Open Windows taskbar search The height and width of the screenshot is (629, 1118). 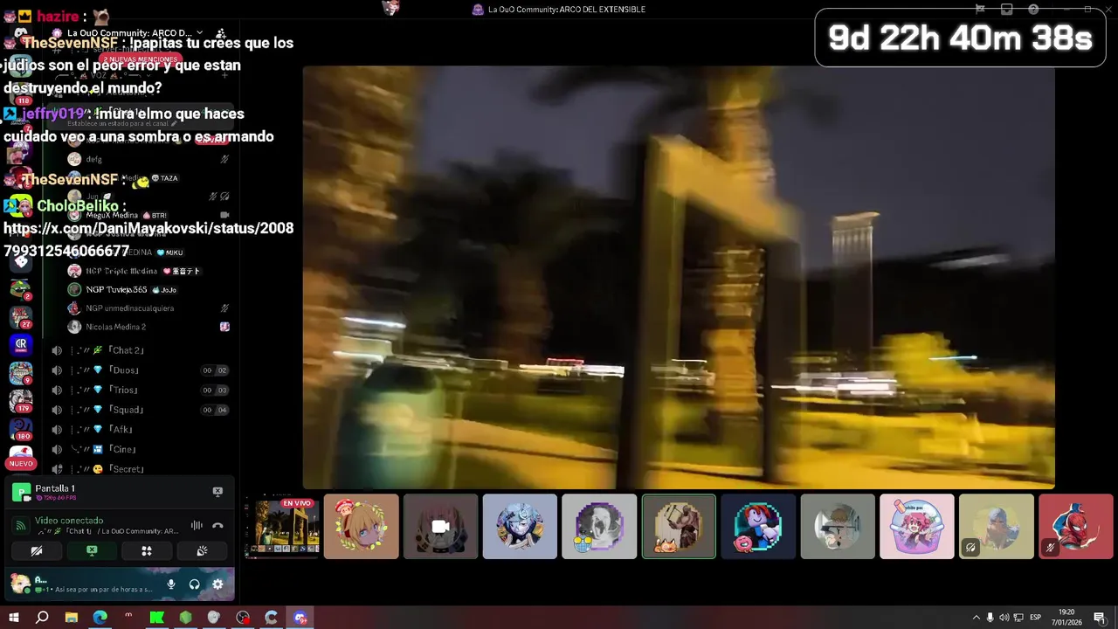pos(42,618)
